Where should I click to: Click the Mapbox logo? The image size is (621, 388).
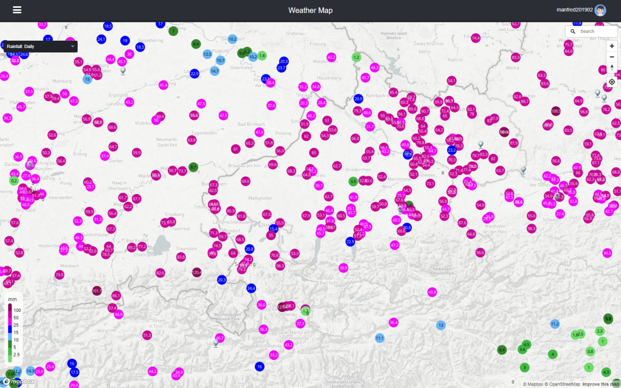click(18, 381)
